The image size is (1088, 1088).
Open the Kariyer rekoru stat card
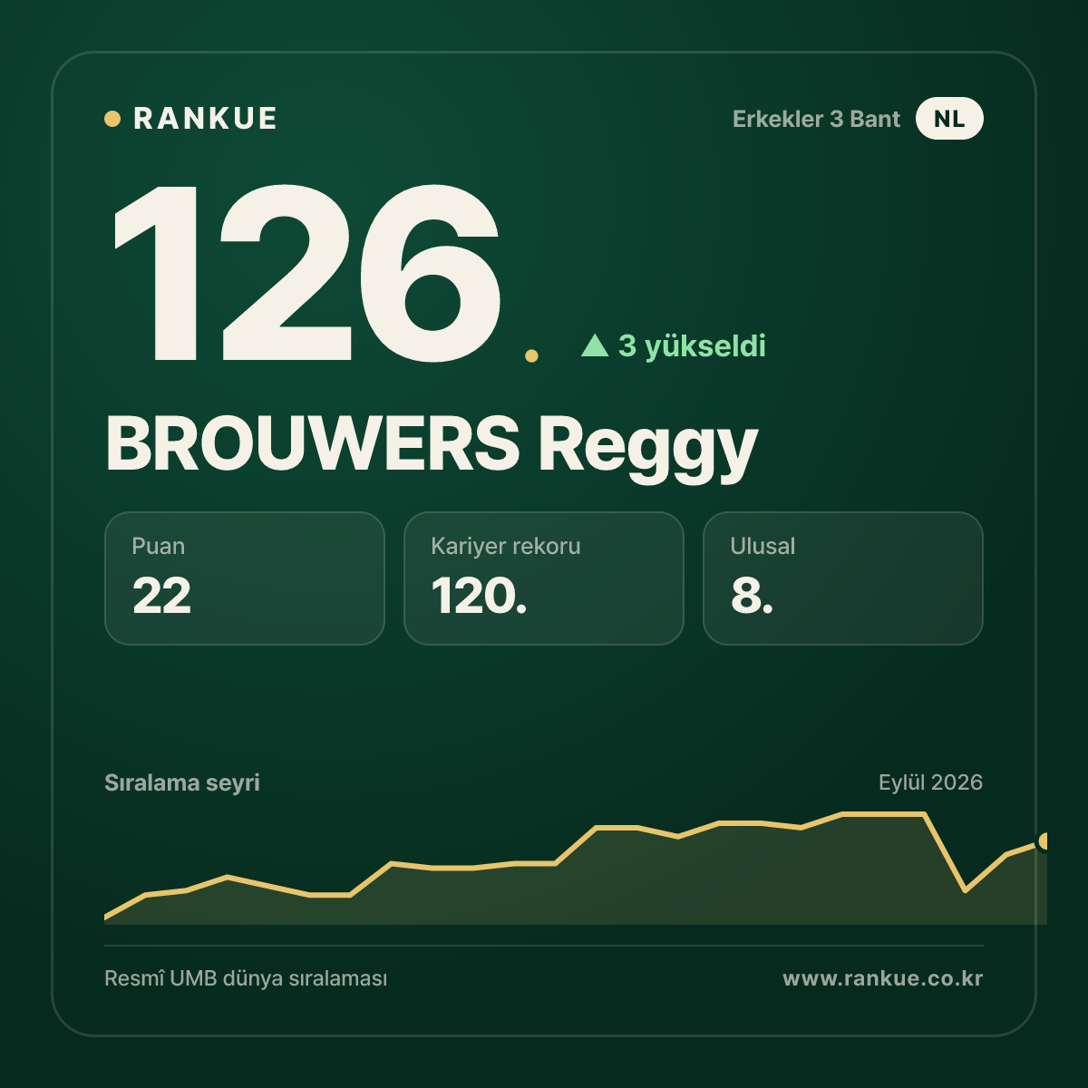pos(544,578)
